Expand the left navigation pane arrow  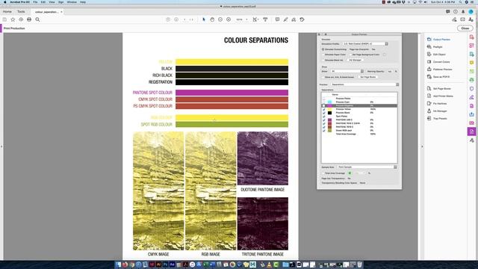coord(1,146)
